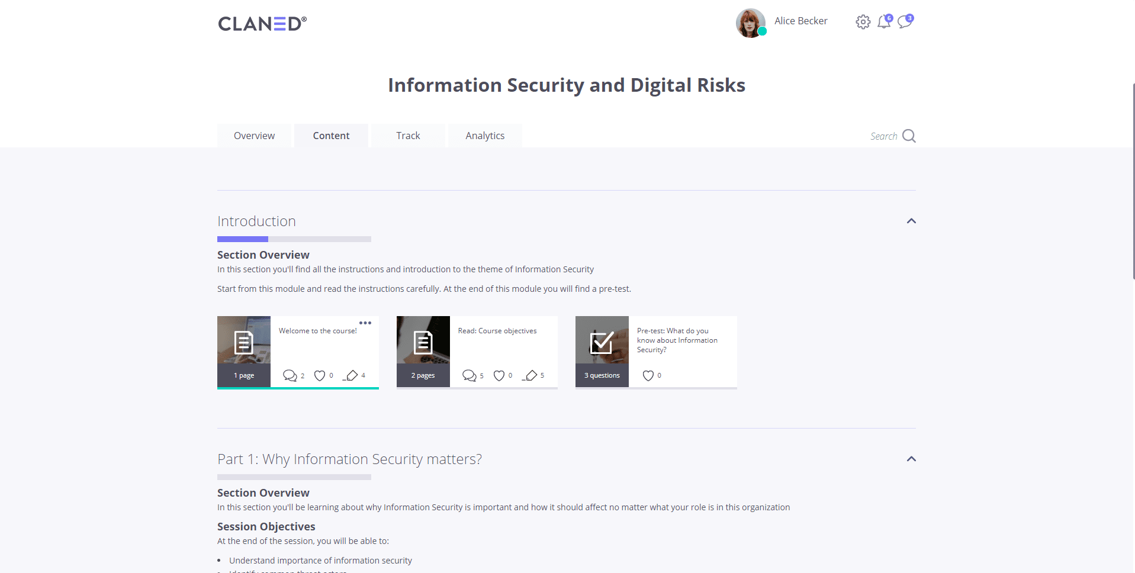1135x573 pixels.
Task: Switch to the Track tab
Action: point(407,136)
